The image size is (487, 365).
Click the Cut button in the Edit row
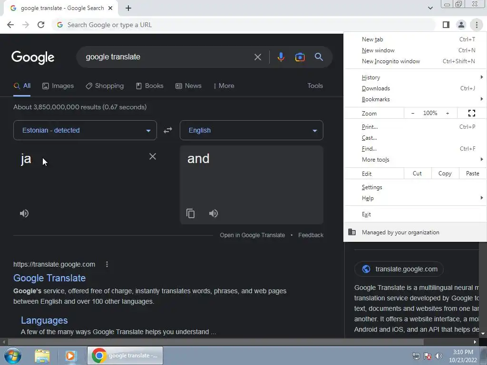point(418,173)
